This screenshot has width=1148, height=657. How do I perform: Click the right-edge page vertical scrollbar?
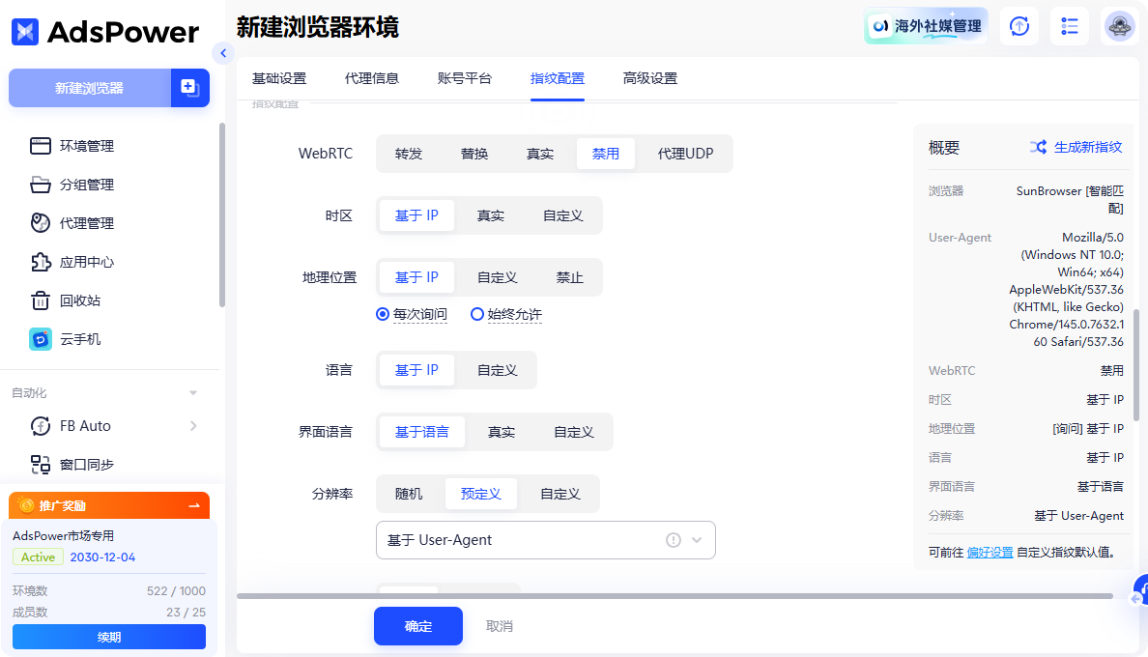[1136, 365]
